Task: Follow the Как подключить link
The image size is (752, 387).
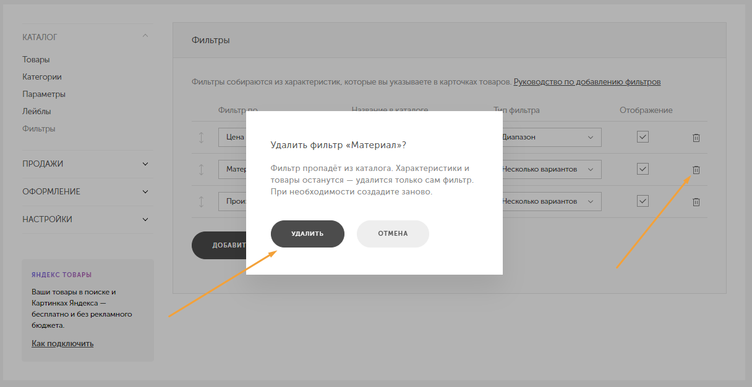Action: 62,343
